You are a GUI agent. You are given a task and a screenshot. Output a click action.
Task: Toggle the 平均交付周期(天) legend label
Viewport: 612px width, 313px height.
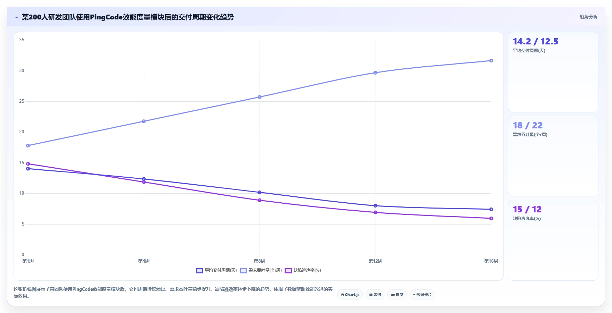click(221, 270)
